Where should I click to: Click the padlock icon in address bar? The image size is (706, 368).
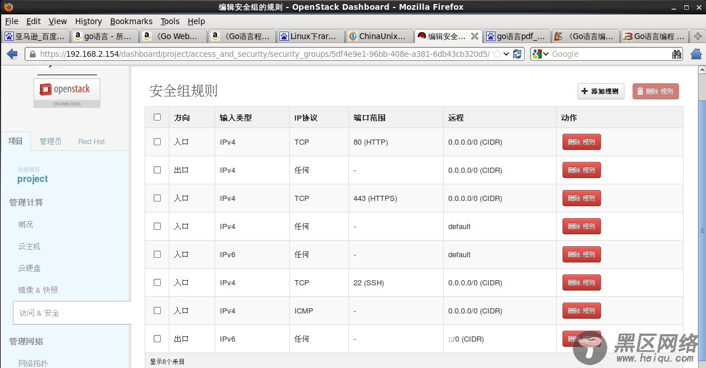point(33,54)
